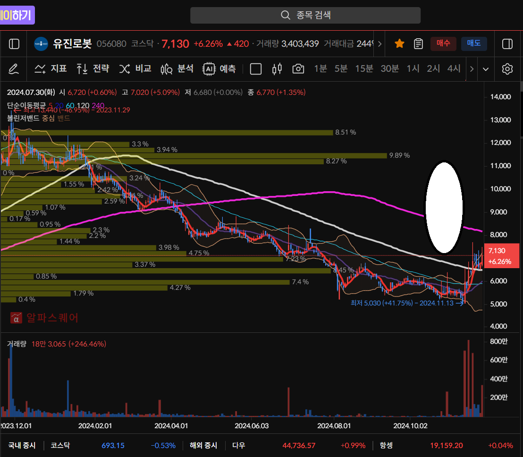This screenshot has height=457, width=523.
Task: Click the 2024.02.01 date axis label
Action: [95, 426]
